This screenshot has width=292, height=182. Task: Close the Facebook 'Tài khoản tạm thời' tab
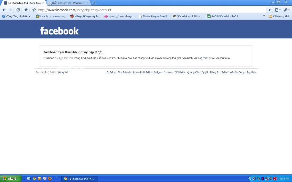[x=43, y=3]
